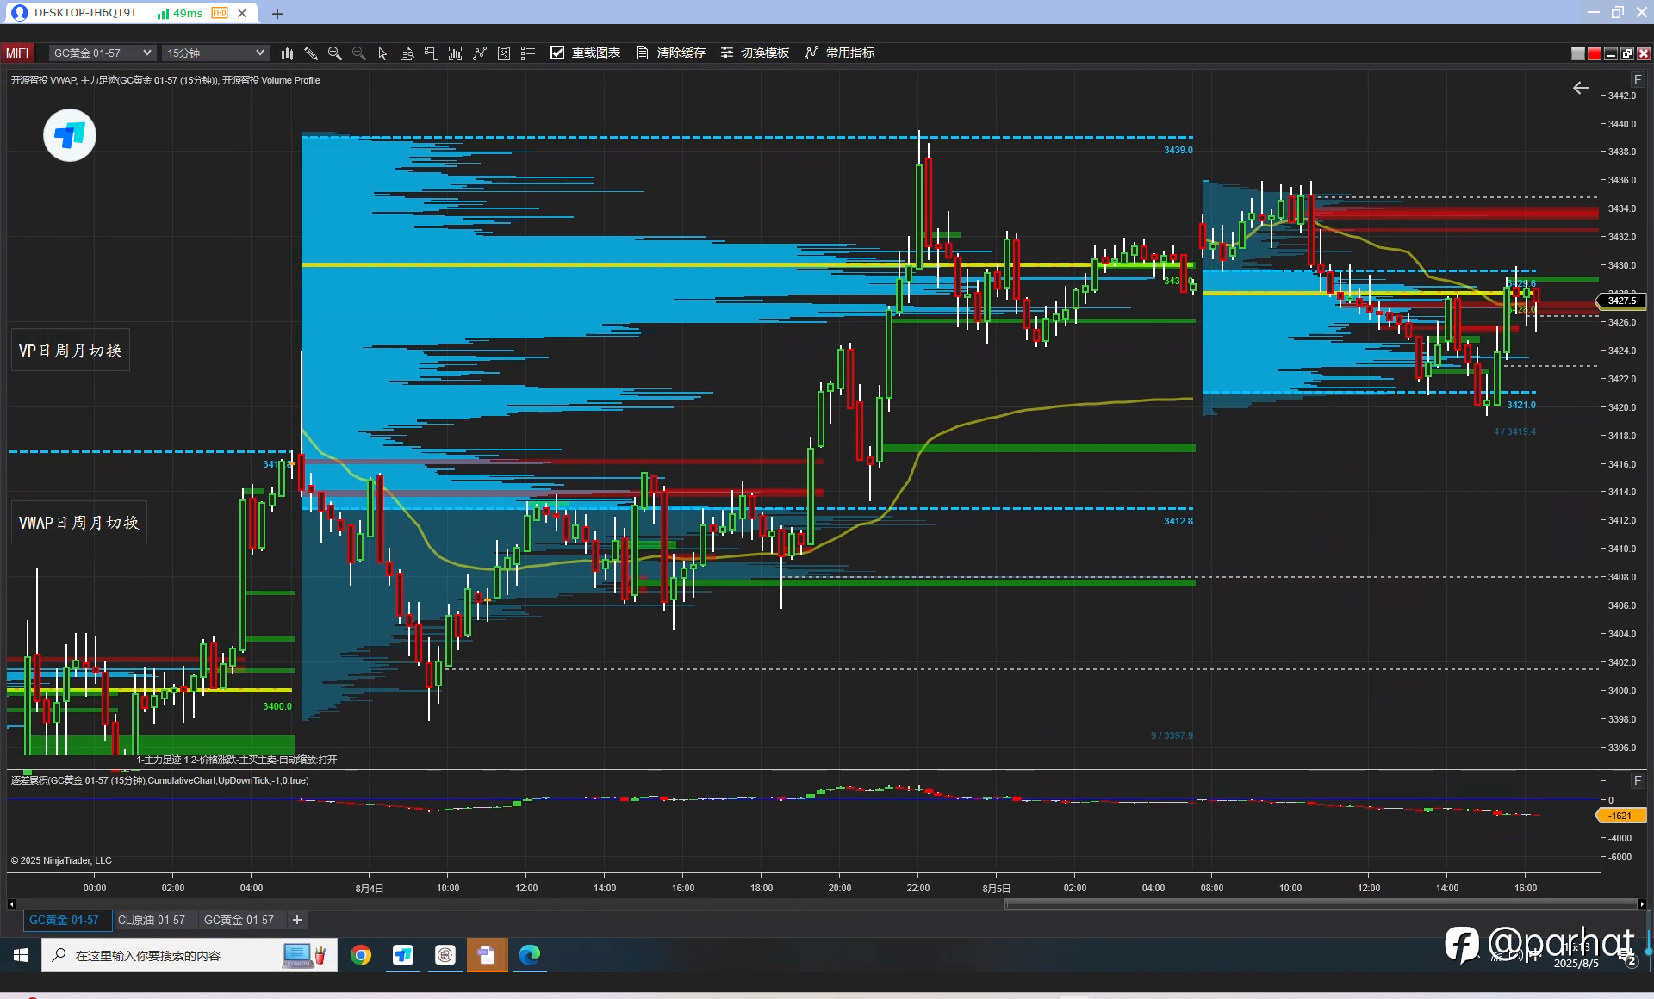This screenshot has width=1654, height=999.
Task: Minimize the inner chart window
Action: pos(1611,53)
